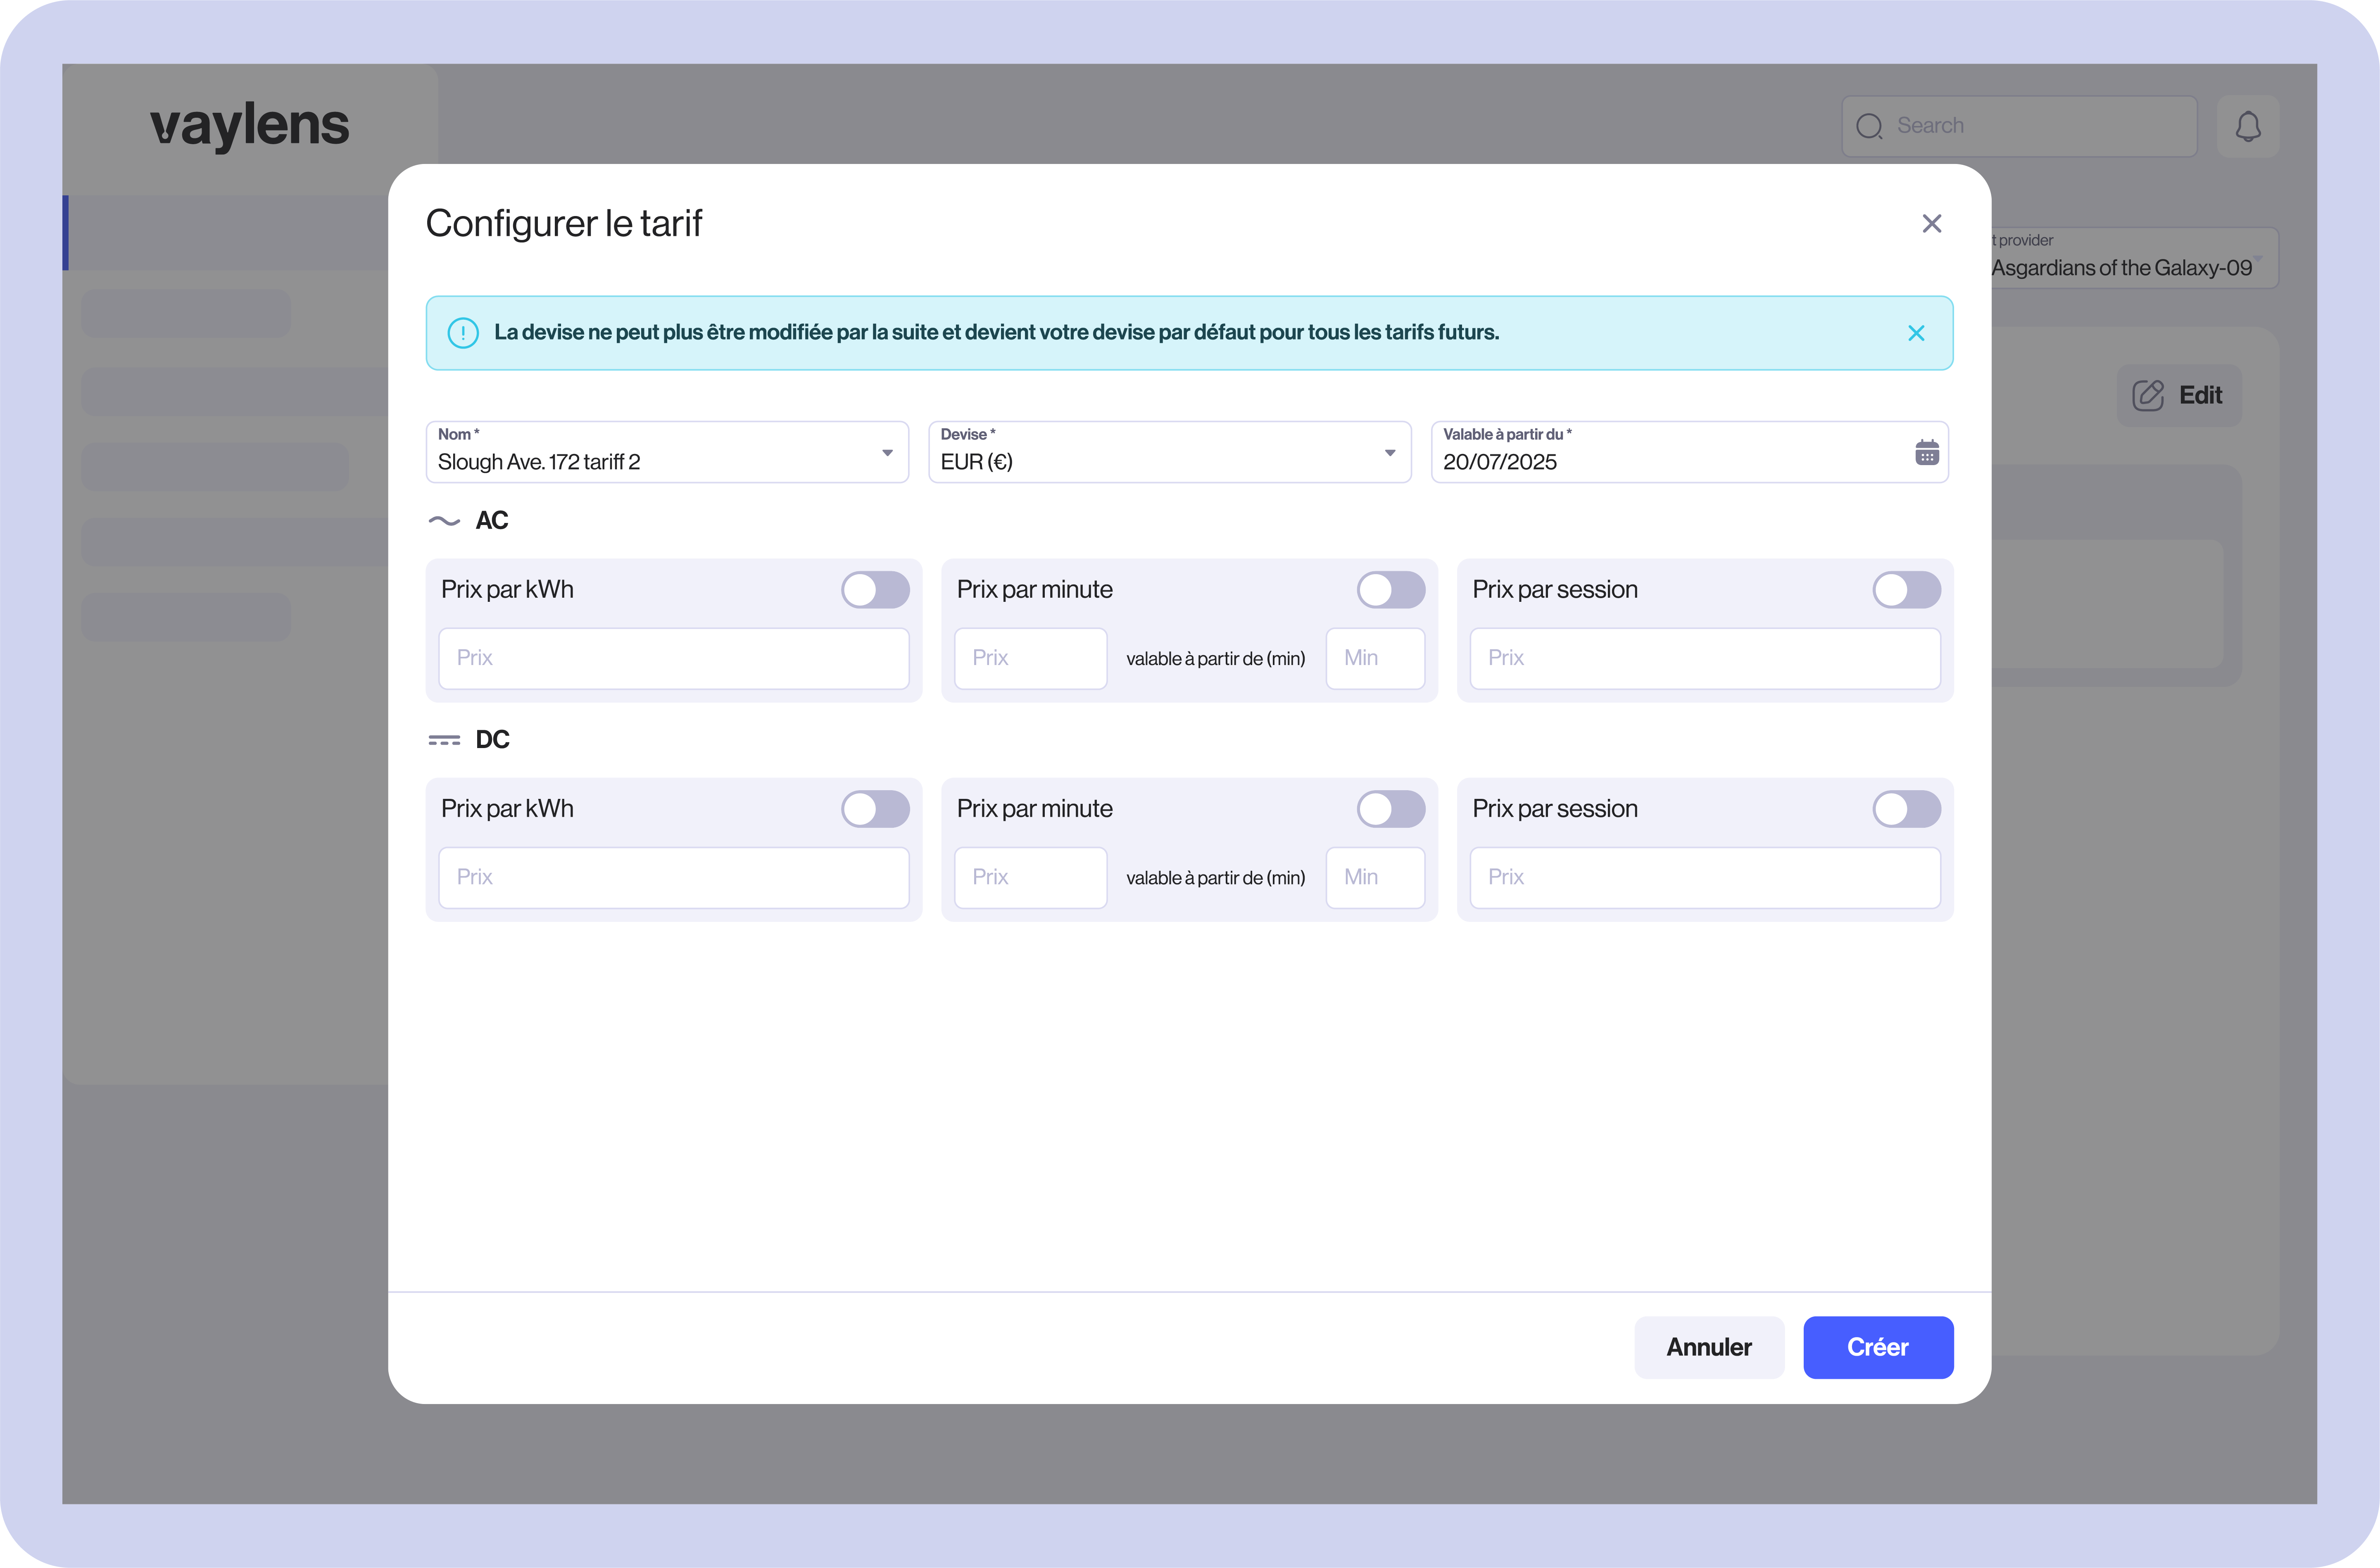
Task: Click the AC Prix par kWh price field
Action: click(673, 658)
